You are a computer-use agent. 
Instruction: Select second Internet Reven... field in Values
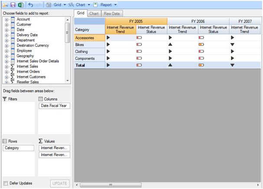pos(54,155)
